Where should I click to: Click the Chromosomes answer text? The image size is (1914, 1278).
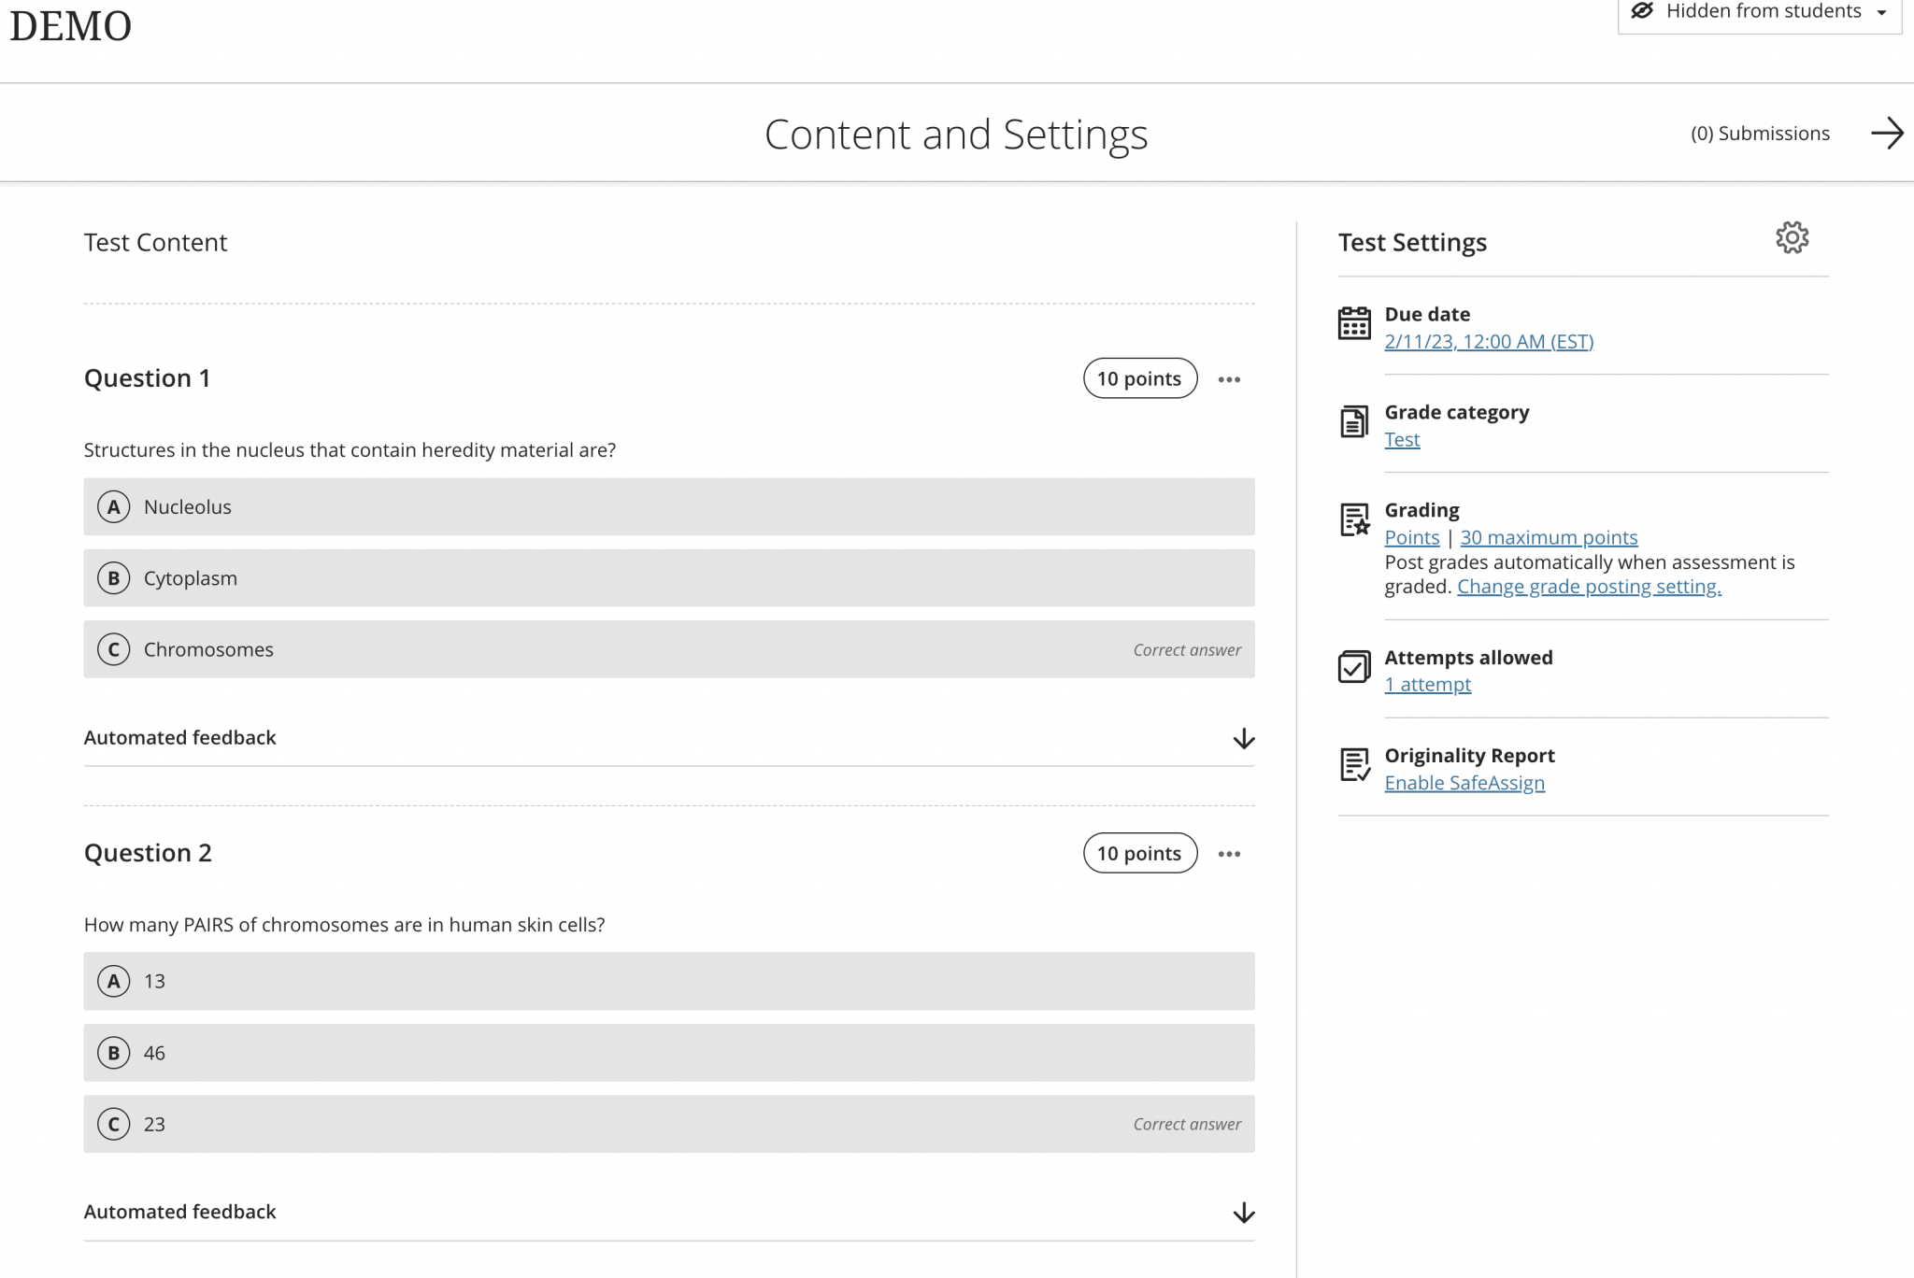208,649
